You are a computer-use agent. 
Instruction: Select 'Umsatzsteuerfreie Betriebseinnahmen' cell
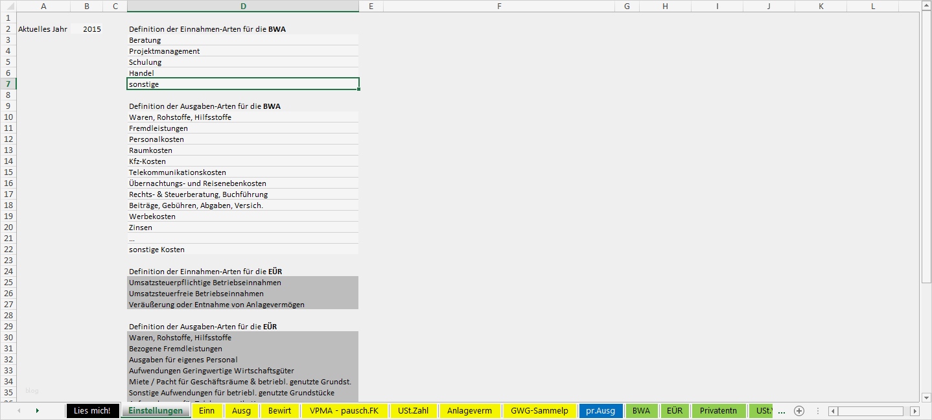coord(243,294)
